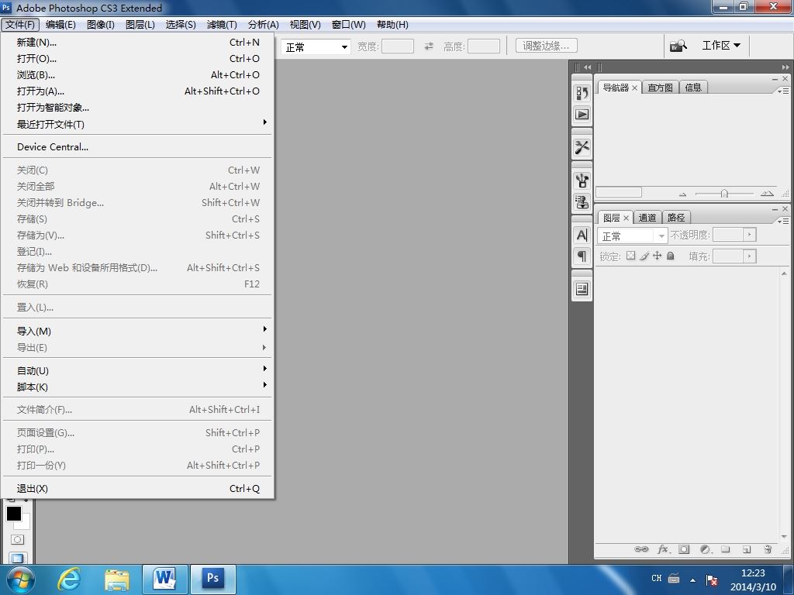Click the delete layer trash icon
The height and width of the screenshot is (595, 794).
point(768,549)
